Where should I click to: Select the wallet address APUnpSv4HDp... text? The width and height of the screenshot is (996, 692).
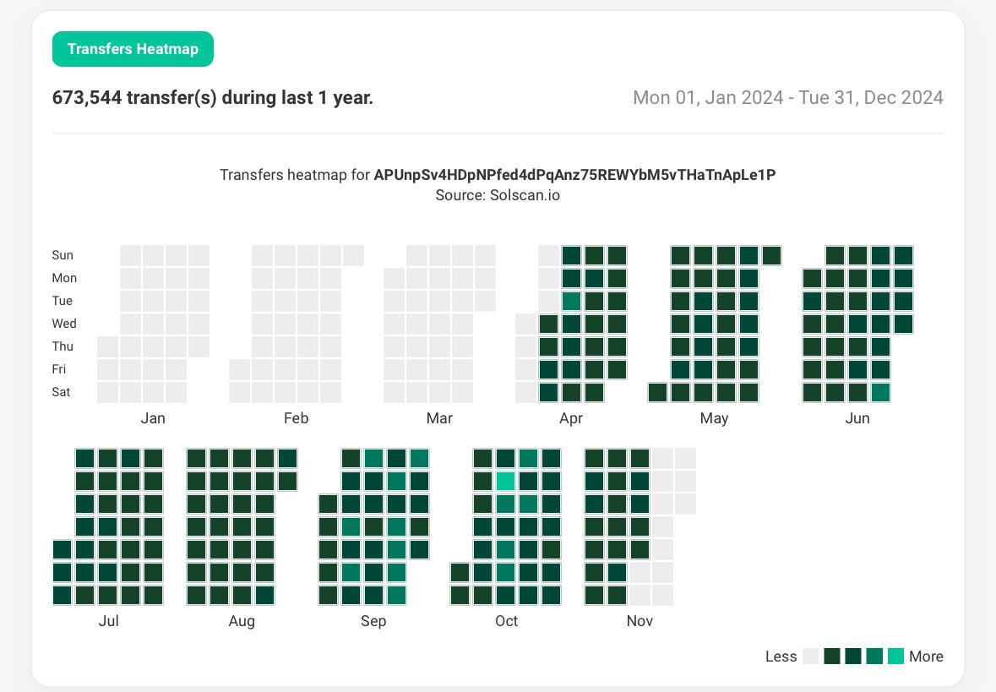pos(574,175)
